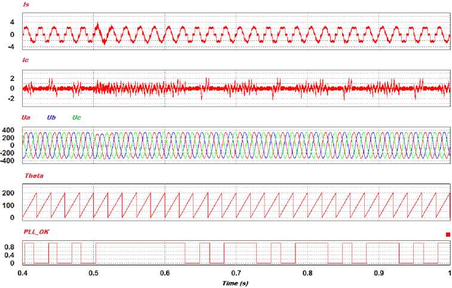452x288 pixels.
Task: Click the 0.6 tick on time axis
Action: [165, 273]
